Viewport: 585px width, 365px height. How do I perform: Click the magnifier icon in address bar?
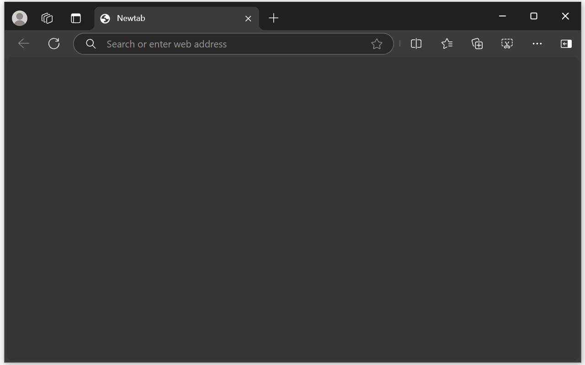tap(91, 44)
